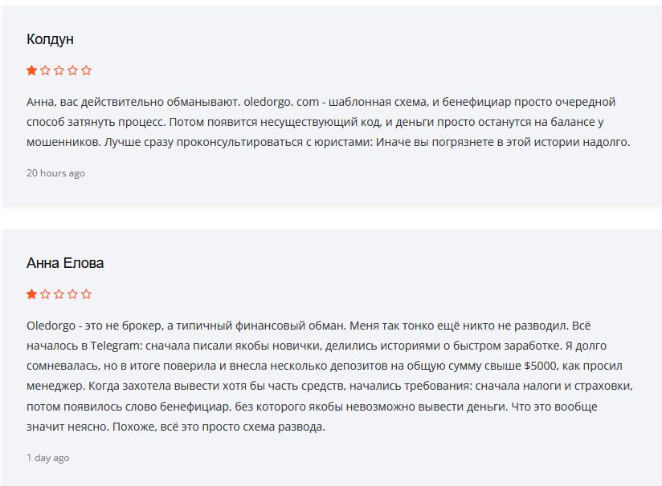Click the fifth star in Колдун's review rating

pyautogui.click(x=86, y=71)
